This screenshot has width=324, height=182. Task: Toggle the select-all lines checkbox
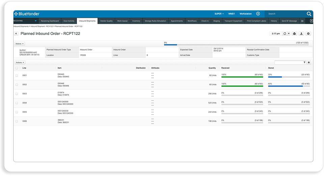[x=17, y=68]
